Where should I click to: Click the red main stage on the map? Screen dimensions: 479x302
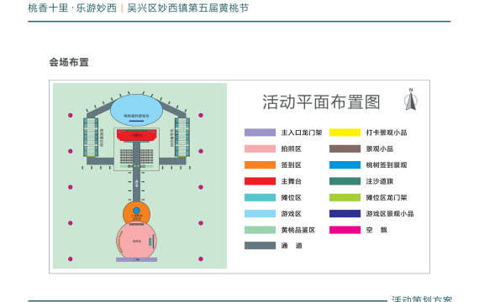tap(136, 135)
